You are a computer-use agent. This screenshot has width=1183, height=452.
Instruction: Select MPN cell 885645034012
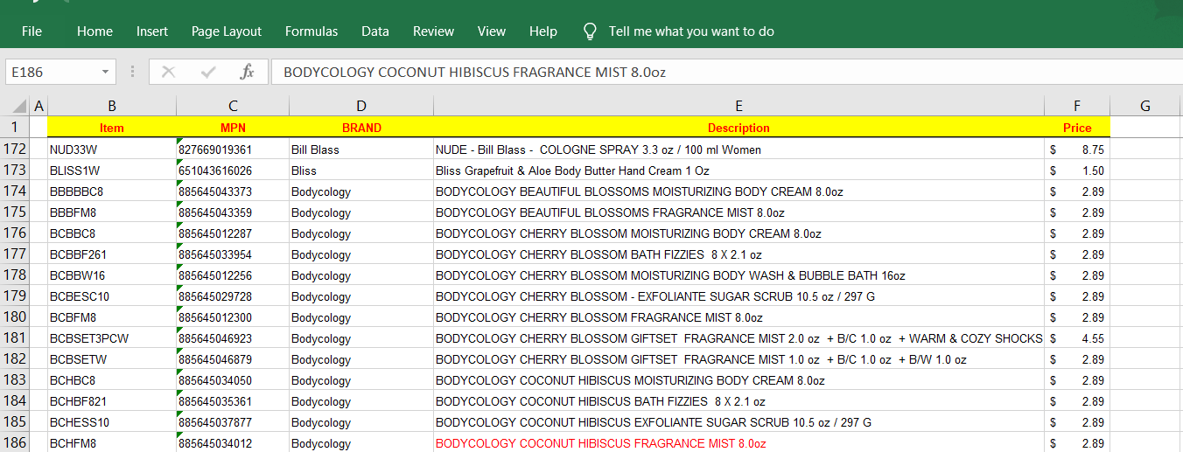point(233,443)
